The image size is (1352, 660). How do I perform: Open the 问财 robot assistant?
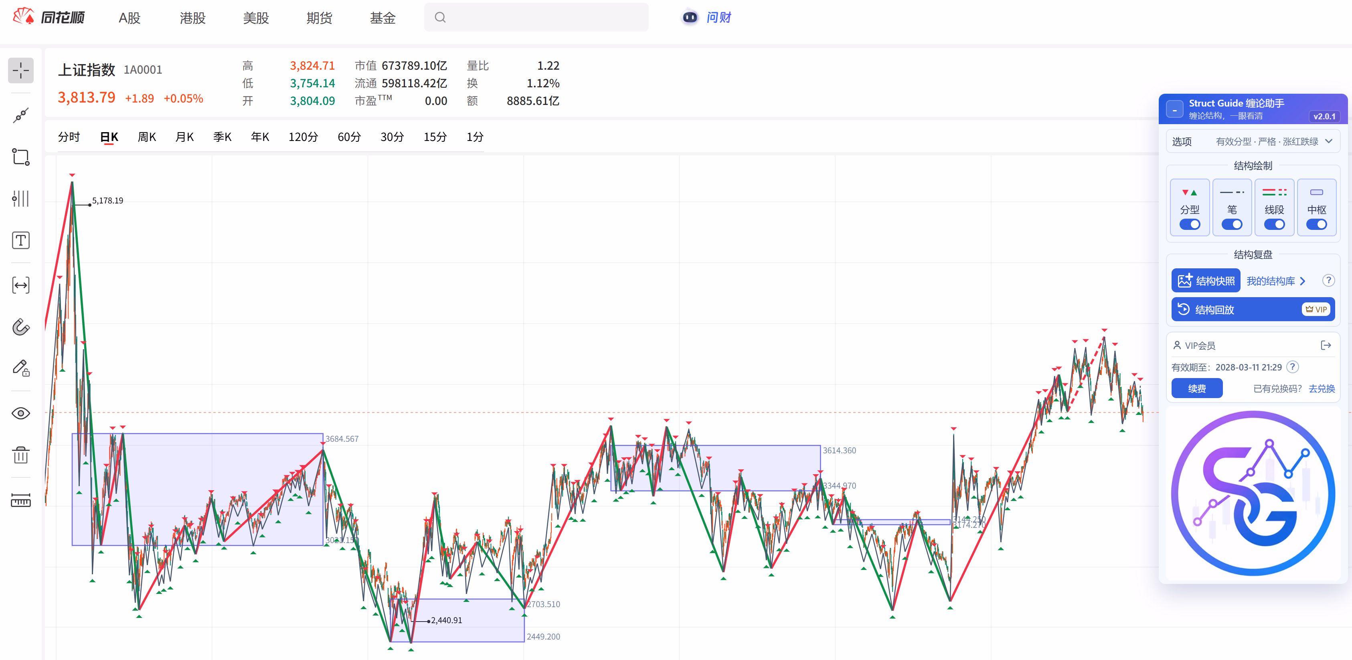click(706, 17)
